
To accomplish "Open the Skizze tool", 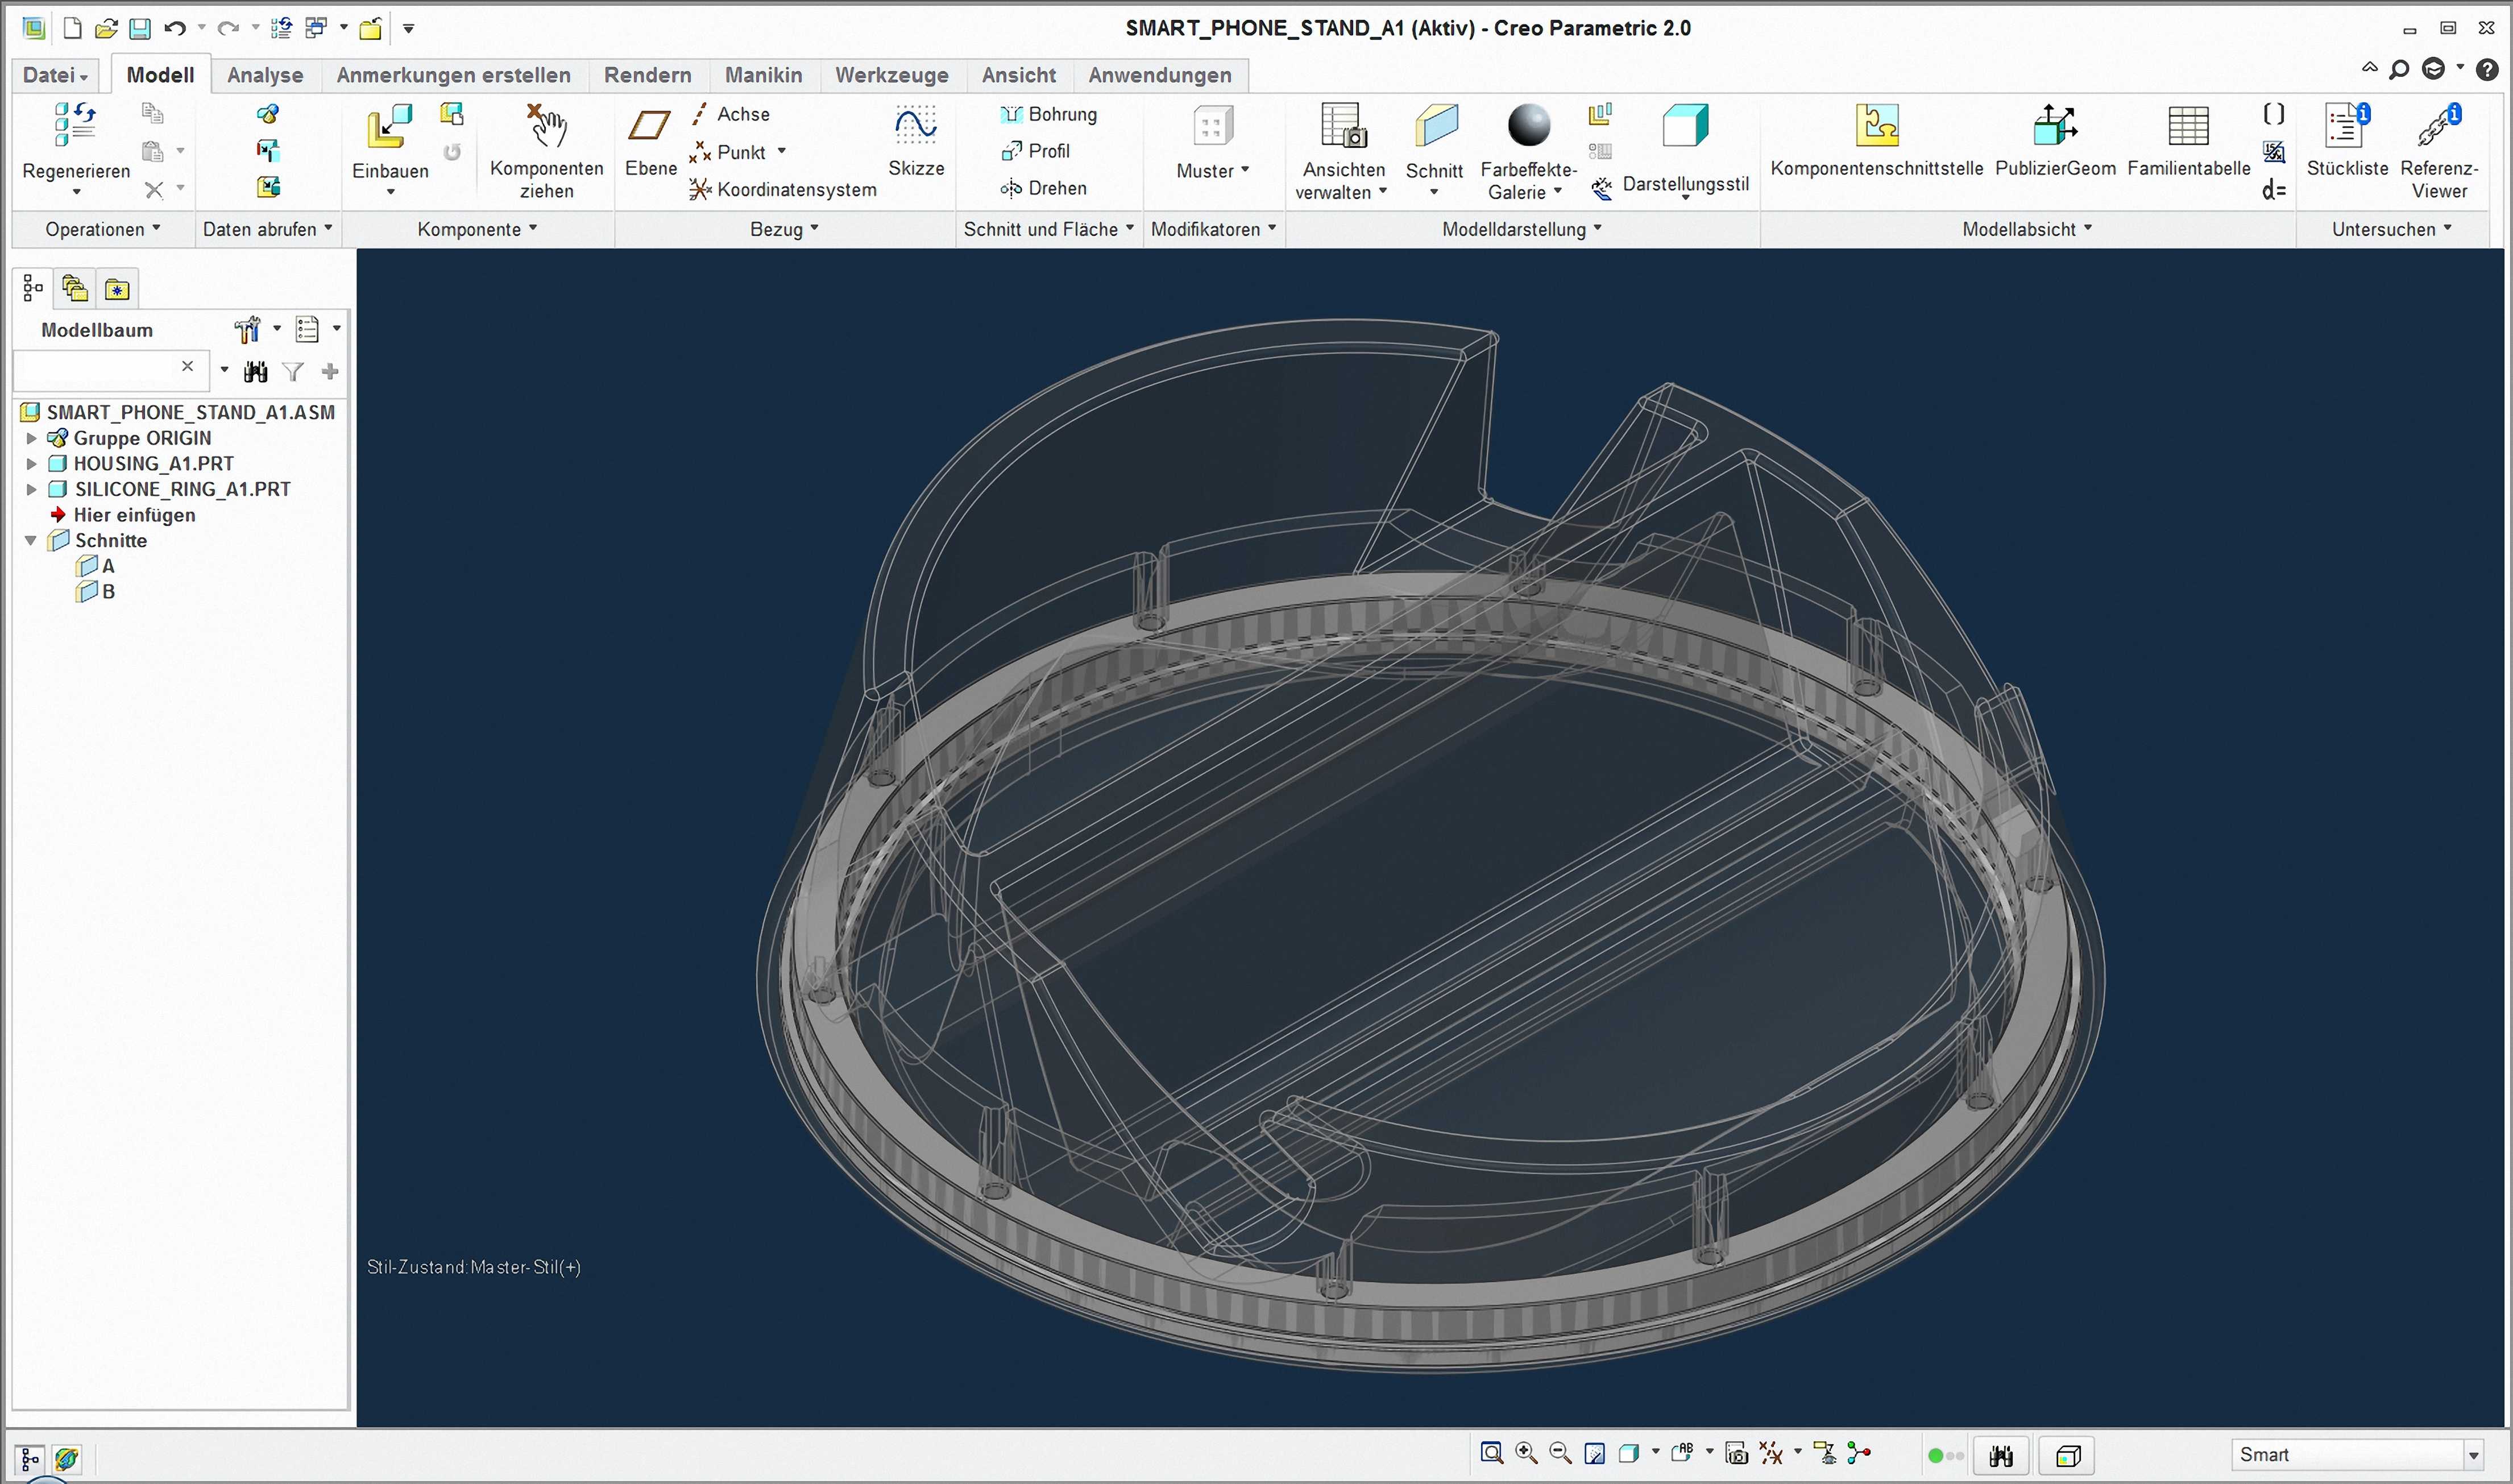I will click(916, 142).
